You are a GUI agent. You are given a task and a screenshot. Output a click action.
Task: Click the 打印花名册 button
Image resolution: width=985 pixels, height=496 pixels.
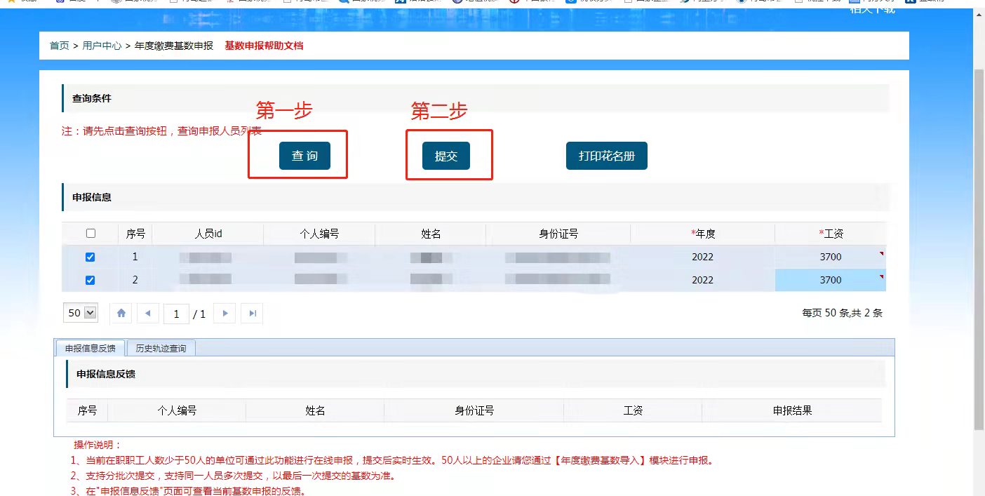[x=606, y=156]
